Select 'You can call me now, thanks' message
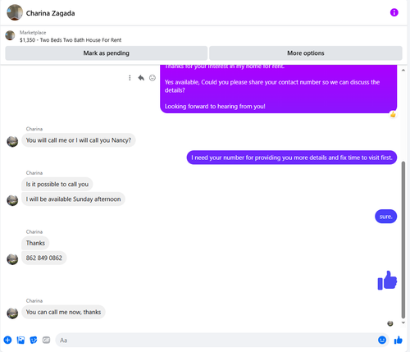Screen dimensions: 410x352 [63, 312]
